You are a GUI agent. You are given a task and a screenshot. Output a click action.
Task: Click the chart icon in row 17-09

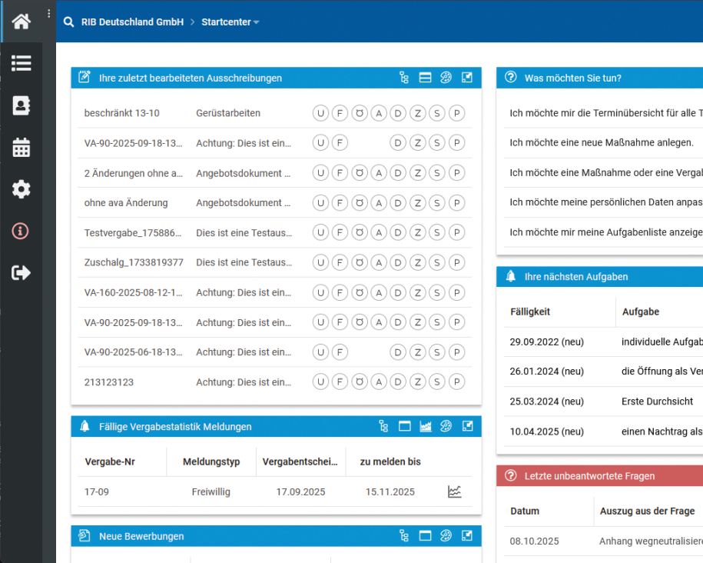[x=455, y=491]
